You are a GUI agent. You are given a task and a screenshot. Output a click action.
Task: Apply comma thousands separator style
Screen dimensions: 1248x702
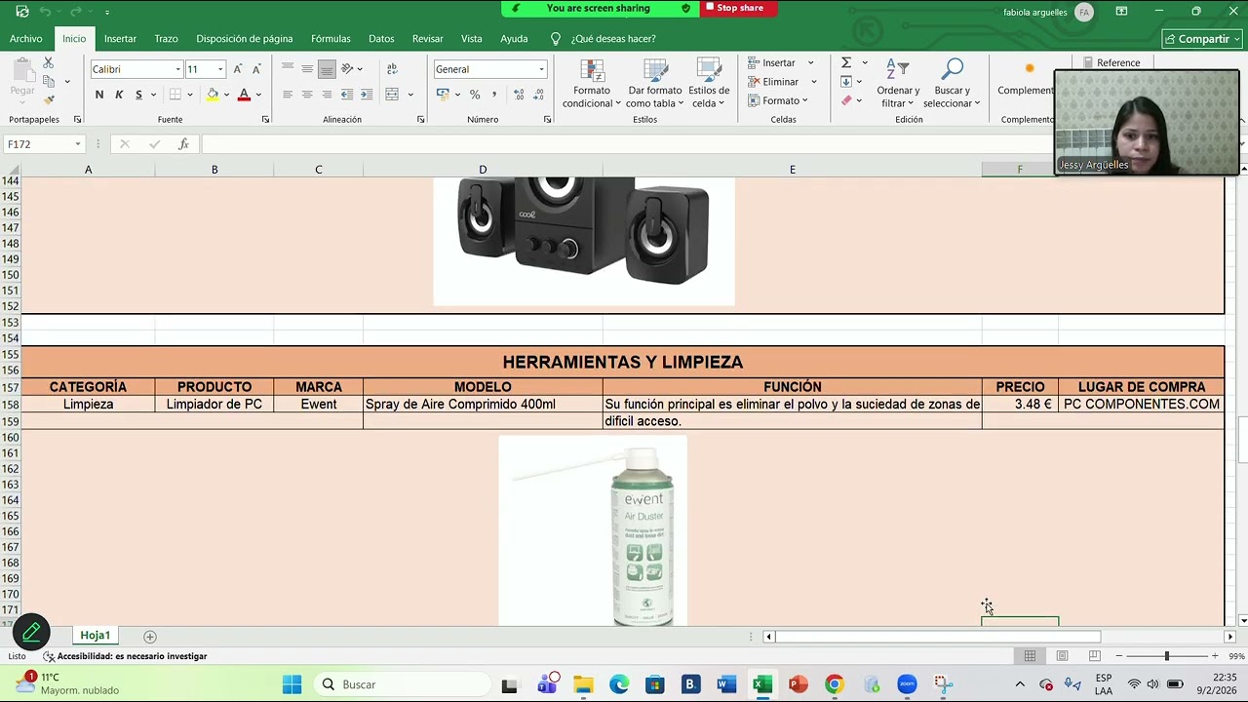[494, 95]
